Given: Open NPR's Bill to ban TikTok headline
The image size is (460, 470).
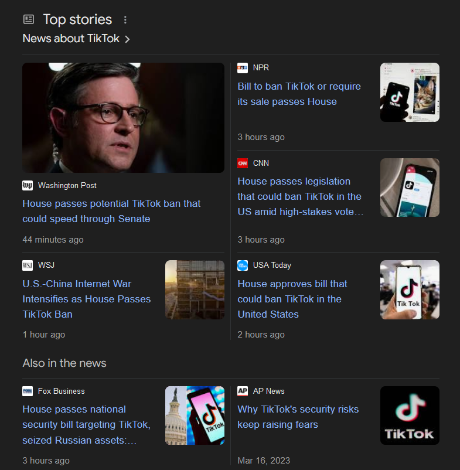Looking at the screenshot, I should (299, 94).
